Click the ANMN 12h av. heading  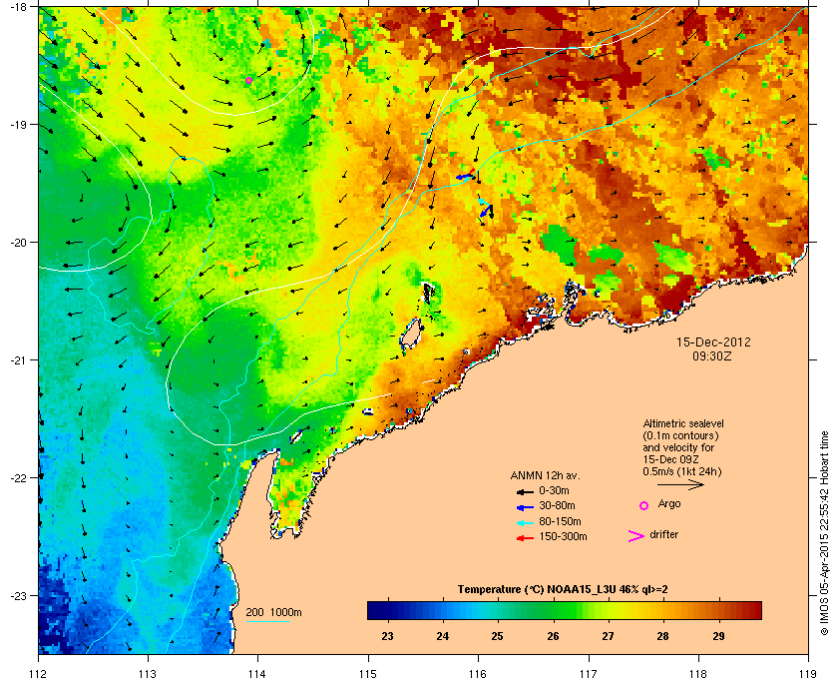click(x=545, y=475)
